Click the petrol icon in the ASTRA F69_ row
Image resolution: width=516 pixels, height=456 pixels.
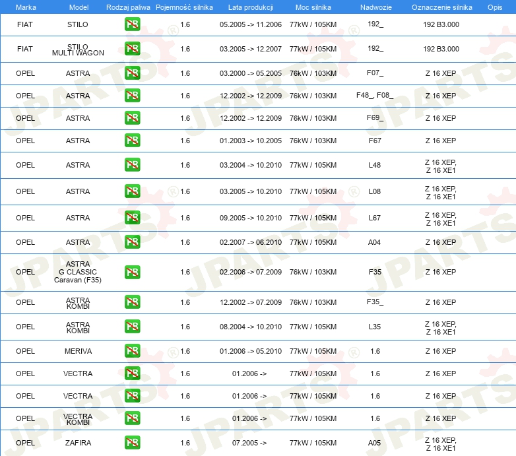pos(132,117)
